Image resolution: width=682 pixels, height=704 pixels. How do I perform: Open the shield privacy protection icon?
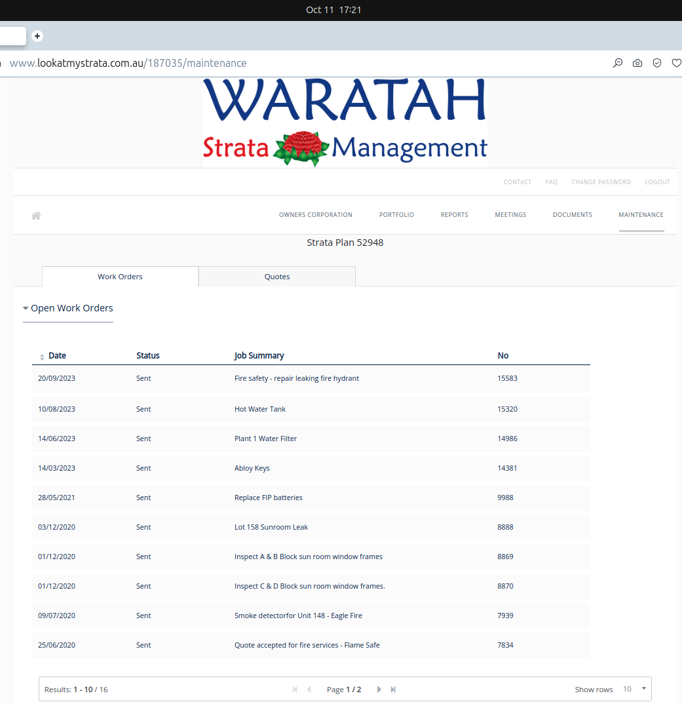657,64
